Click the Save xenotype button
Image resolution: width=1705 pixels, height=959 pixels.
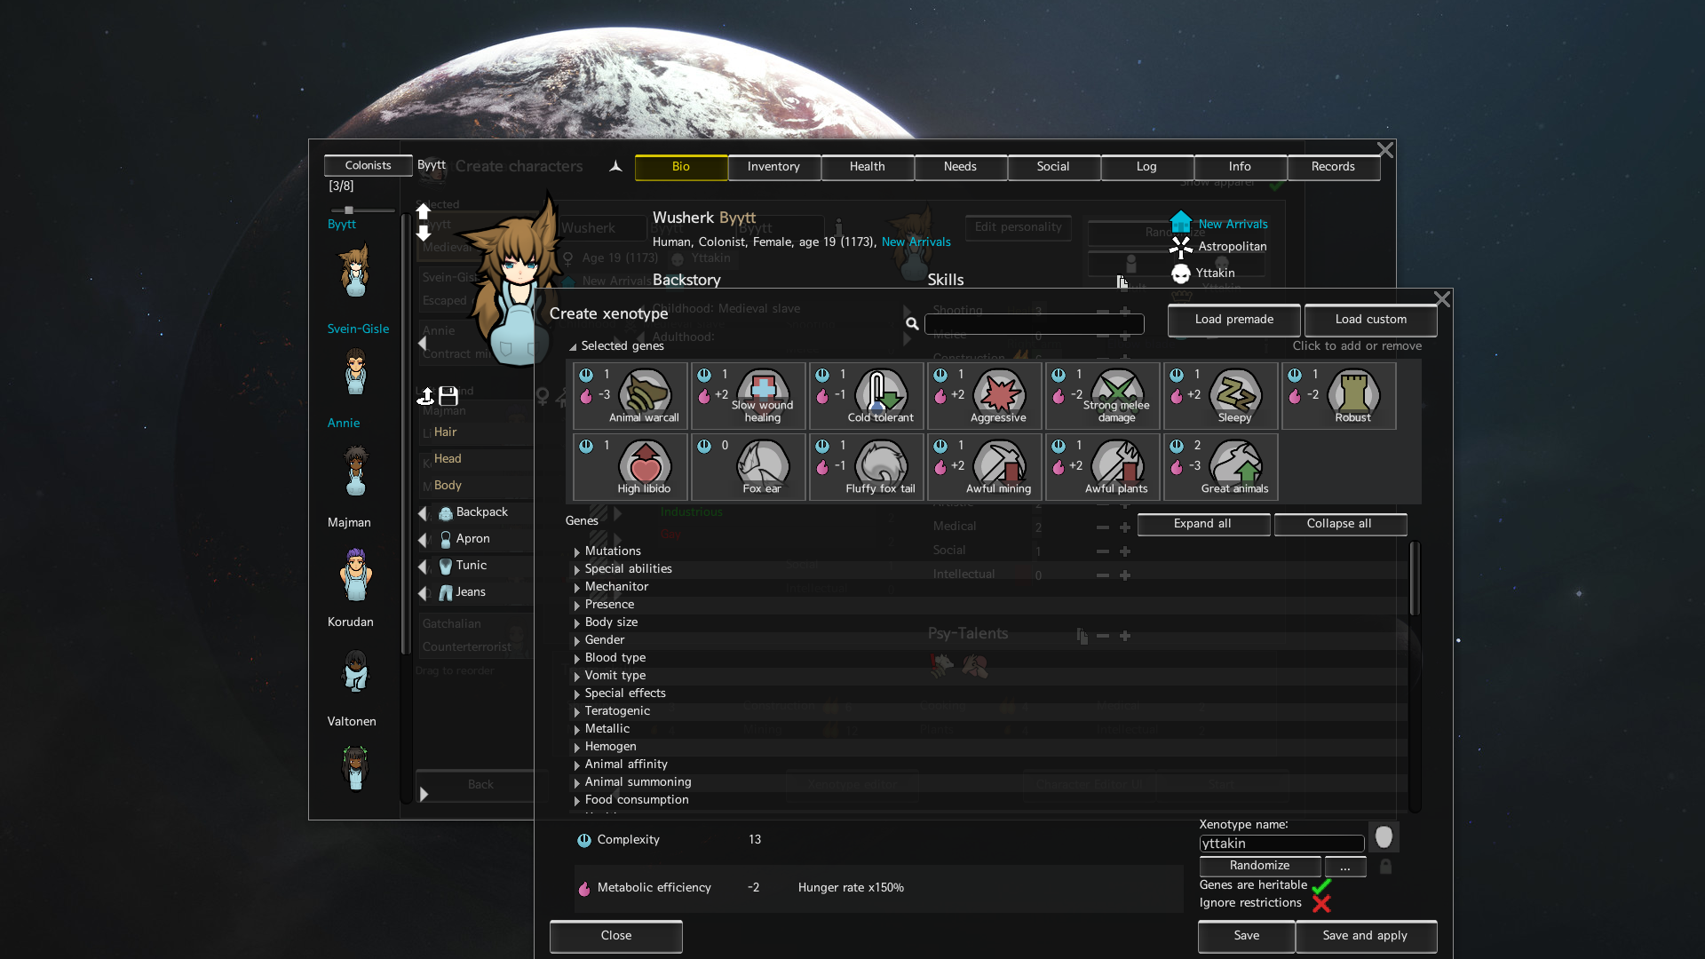coord(1247,936)
